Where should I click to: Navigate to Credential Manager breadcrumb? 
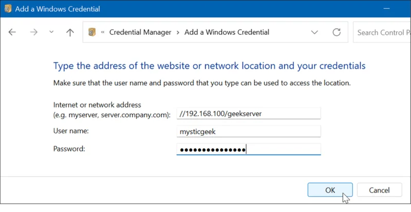[x=140, y=32]
